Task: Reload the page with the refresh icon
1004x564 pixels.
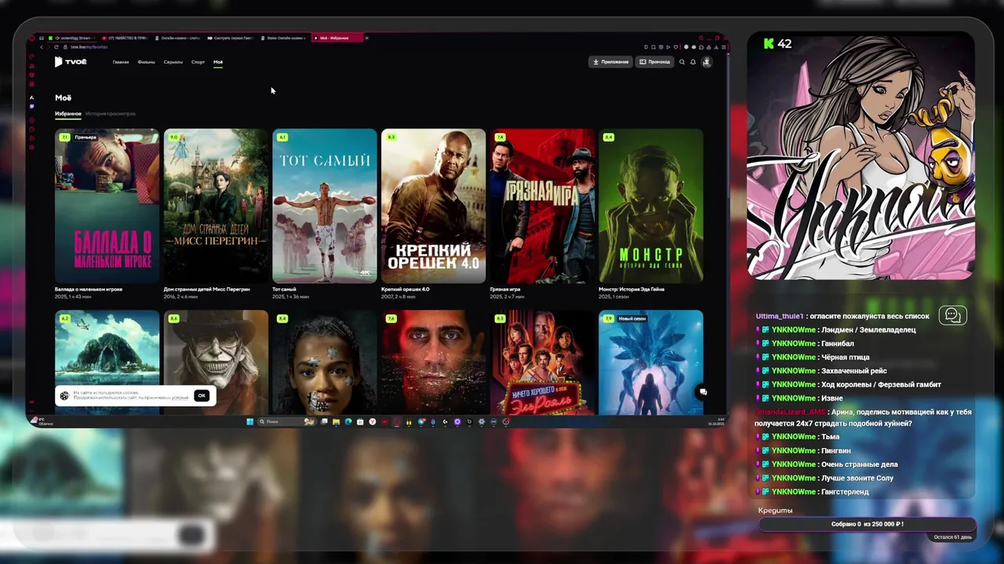Action: (x=56, y=47)
